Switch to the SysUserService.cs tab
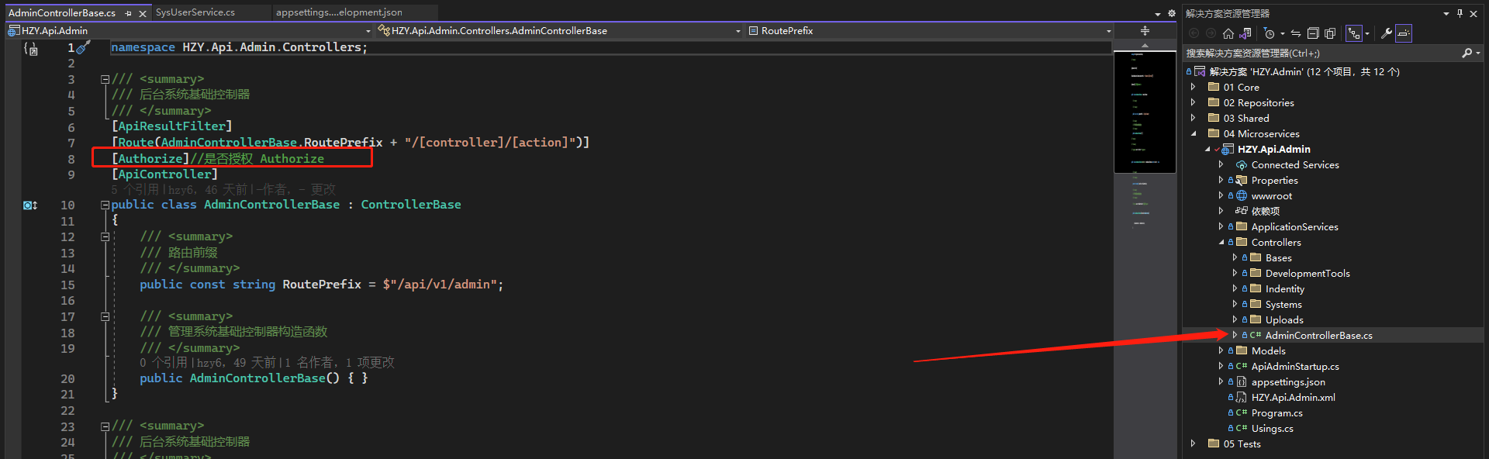1489x459 pixels. pyautogui.click(x=195, y=12)
